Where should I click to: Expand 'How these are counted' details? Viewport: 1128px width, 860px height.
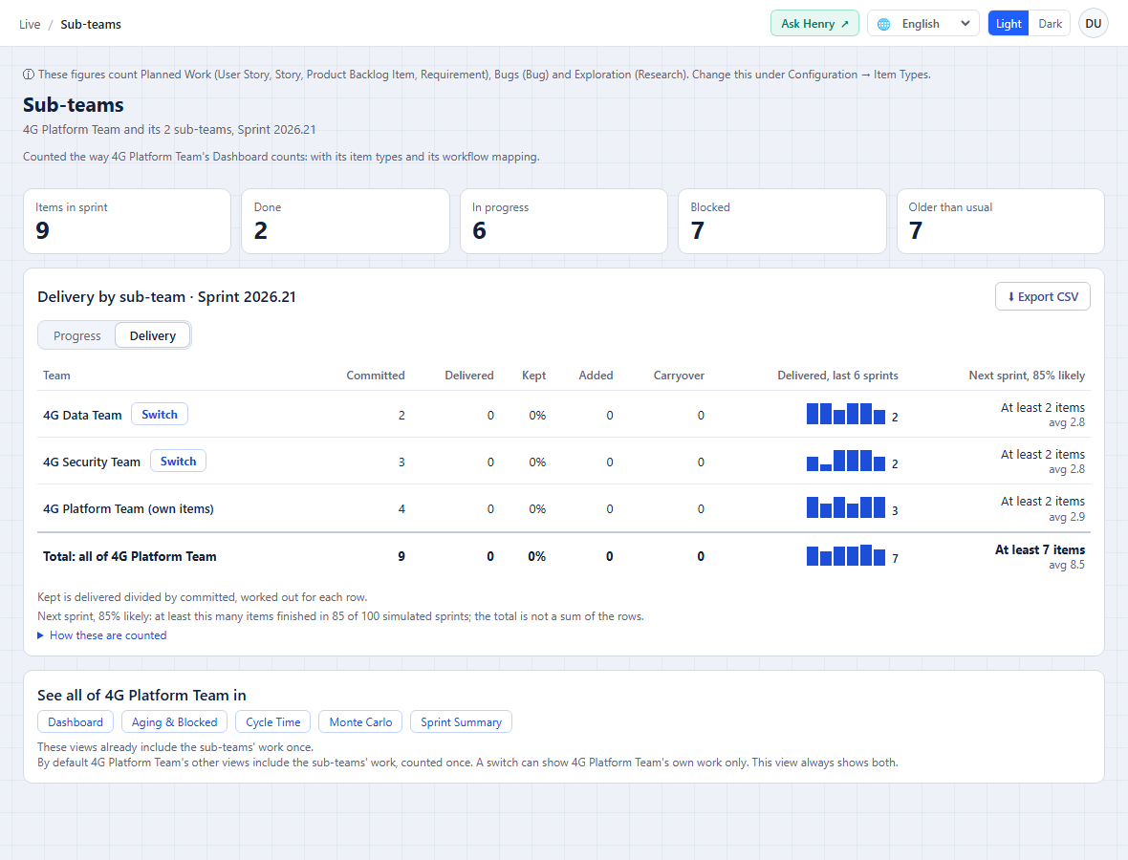click(x=101, y=635)
